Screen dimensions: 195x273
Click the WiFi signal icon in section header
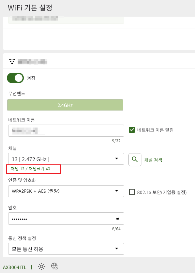point(12,61)
